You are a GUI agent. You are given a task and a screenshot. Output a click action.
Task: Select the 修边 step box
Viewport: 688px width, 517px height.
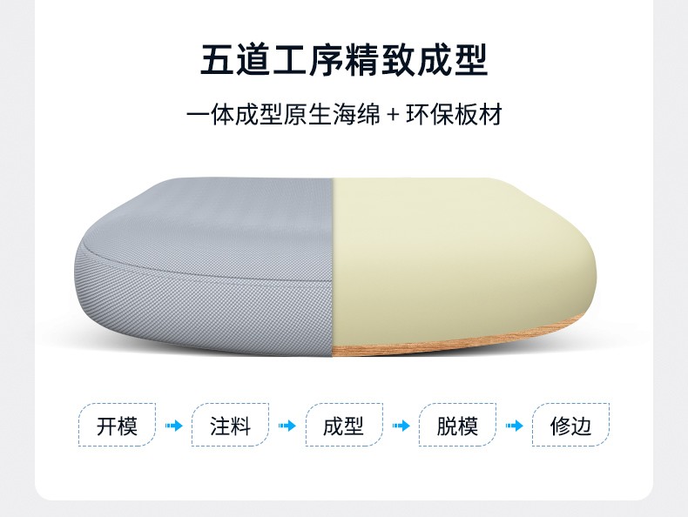pos(570,425)
